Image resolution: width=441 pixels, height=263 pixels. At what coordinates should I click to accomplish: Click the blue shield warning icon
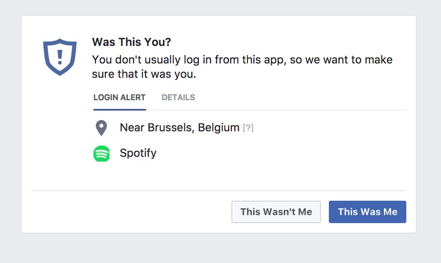[x=60, y=57]
